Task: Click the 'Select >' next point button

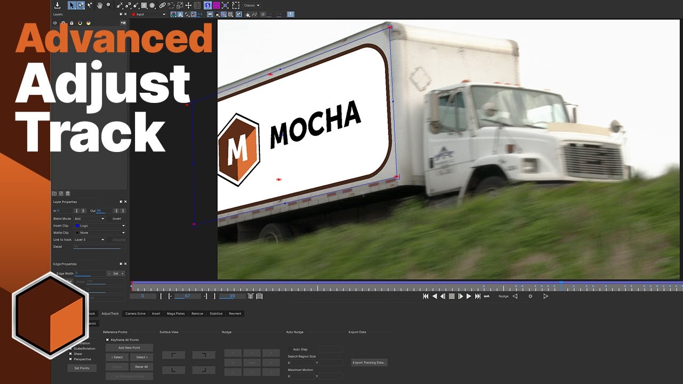Action: click(141, 357)
